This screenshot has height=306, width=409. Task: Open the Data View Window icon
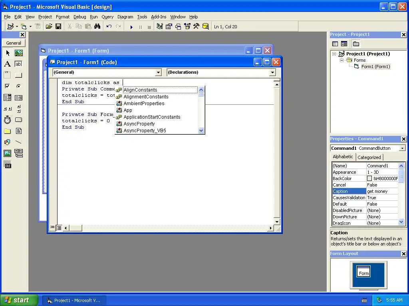click(x=206, y=26)
